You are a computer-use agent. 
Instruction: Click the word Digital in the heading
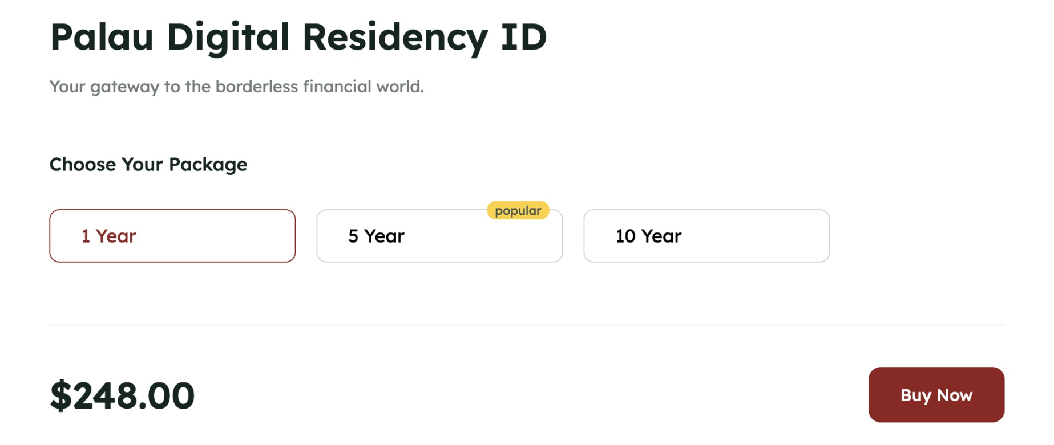pyautogui.click(x=228, y=37)
